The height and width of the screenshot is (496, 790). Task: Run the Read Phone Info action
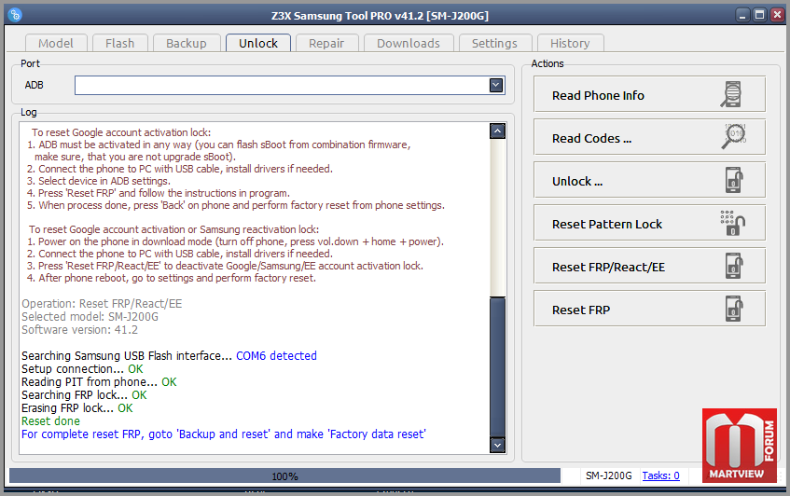coord(649,94)
